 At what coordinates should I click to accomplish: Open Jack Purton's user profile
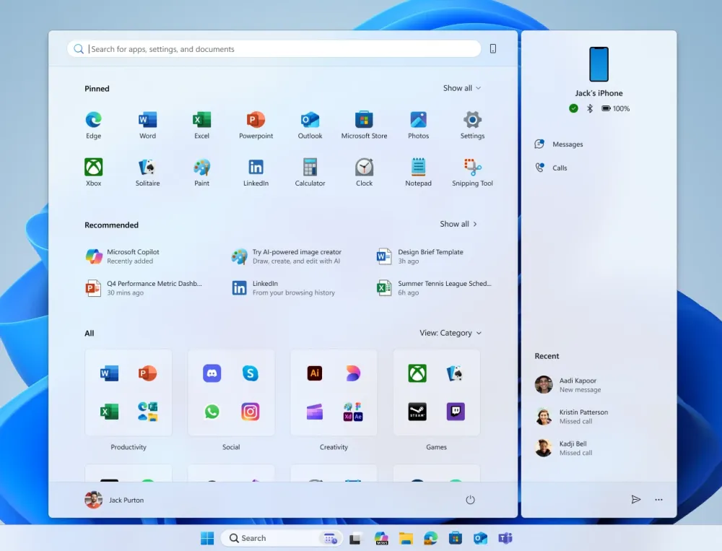coord(114,500)
